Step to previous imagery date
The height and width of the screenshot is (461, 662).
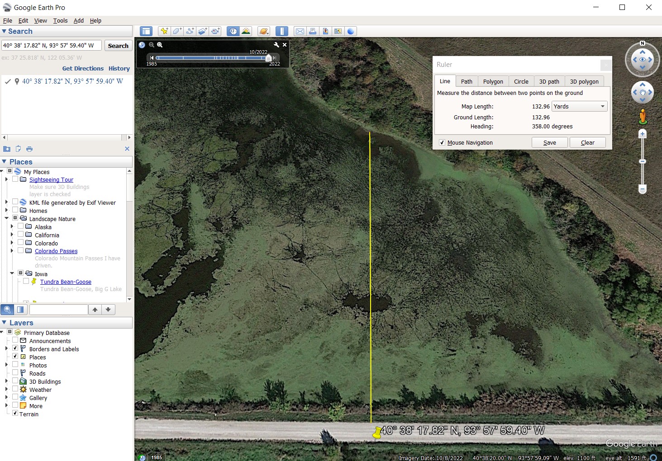pos(152,58)
